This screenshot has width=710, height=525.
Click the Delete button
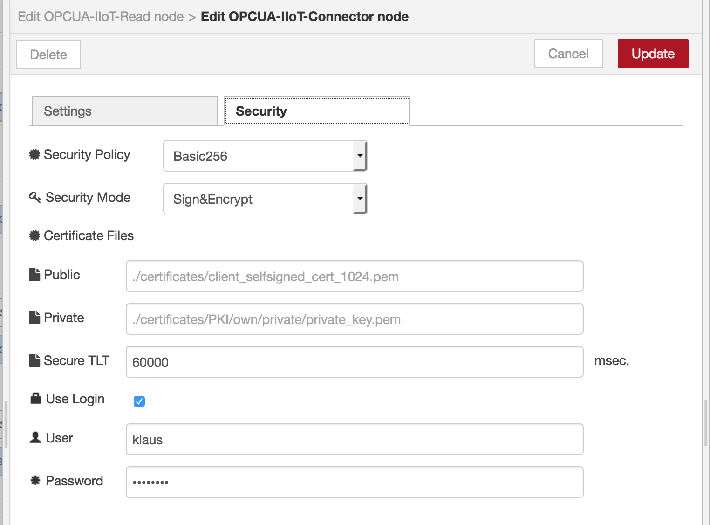48,54
